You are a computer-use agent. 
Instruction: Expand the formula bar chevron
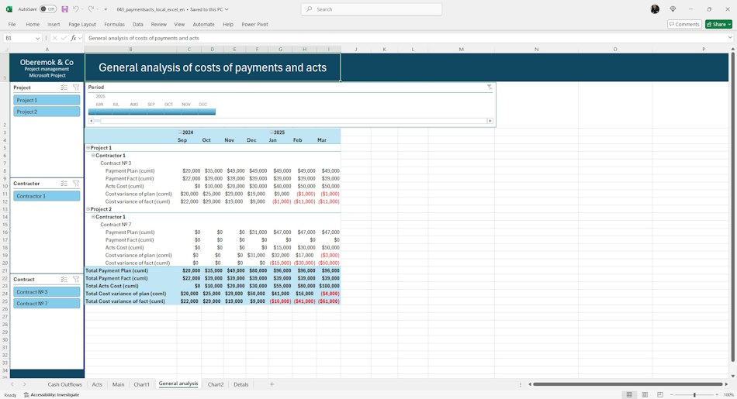(x=730, y=38)
